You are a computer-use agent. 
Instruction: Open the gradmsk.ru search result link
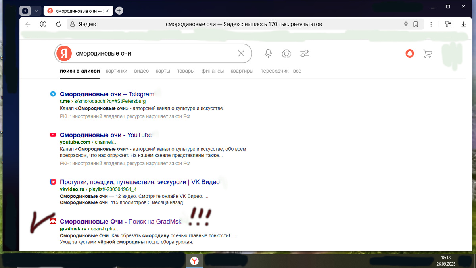(120, 221)
